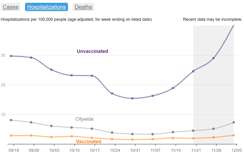Image resolution: width=244 pixels, height=154 pixels.
Task: Click the Unvaccinated data point for 11/28
Action: click(x=213, y=58)
